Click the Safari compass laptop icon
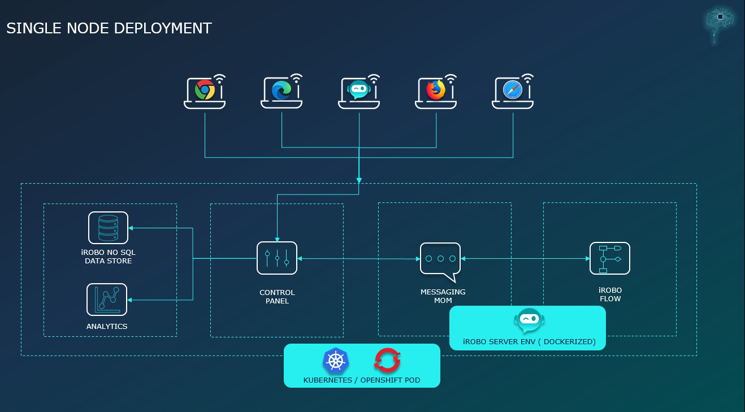 [513, 91]
